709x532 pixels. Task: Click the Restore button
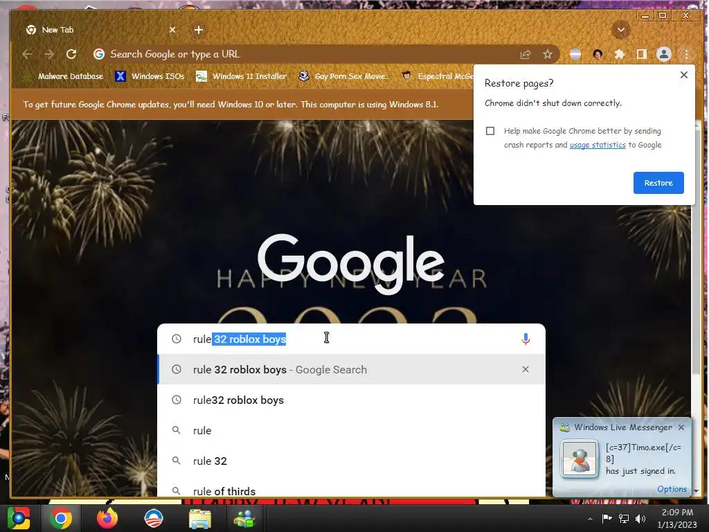658,183
